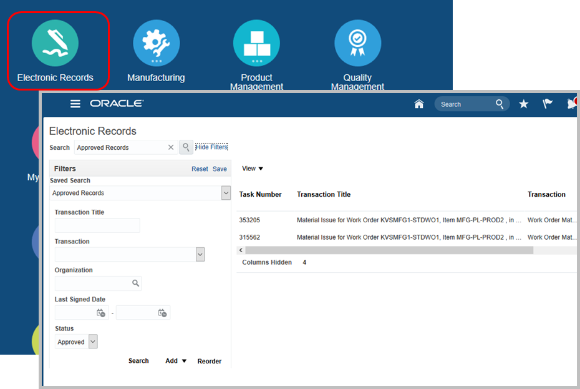
Task: Open the Quality Management application
Action: tap(357, 42)
